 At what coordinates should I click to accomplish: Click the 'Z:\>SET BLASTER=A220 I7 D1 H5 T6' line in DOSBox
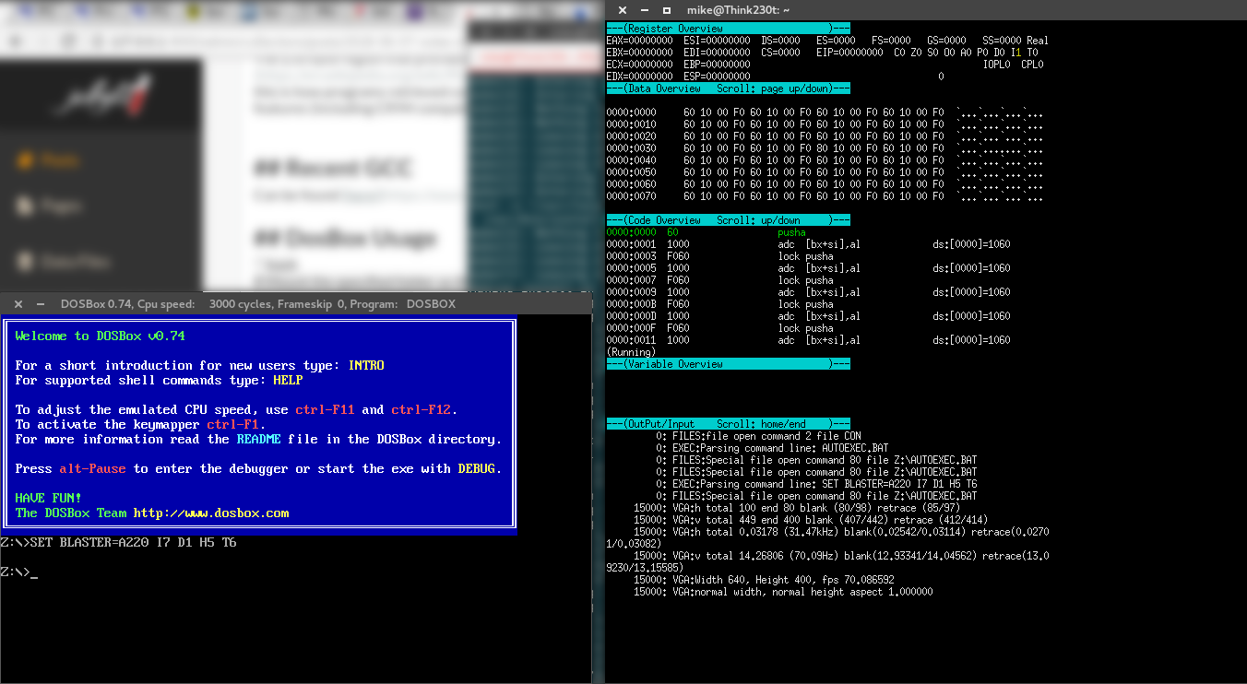pos(118,543)
